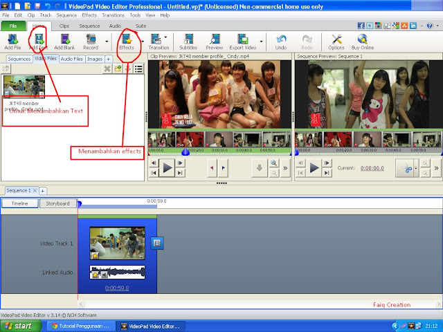Open the Transitions menu
The image size is (443, 332).
113,15
